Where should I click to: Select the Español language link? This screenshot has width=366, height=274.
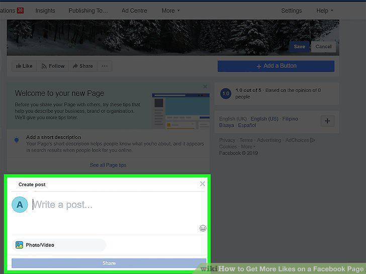tap(247, 125)
